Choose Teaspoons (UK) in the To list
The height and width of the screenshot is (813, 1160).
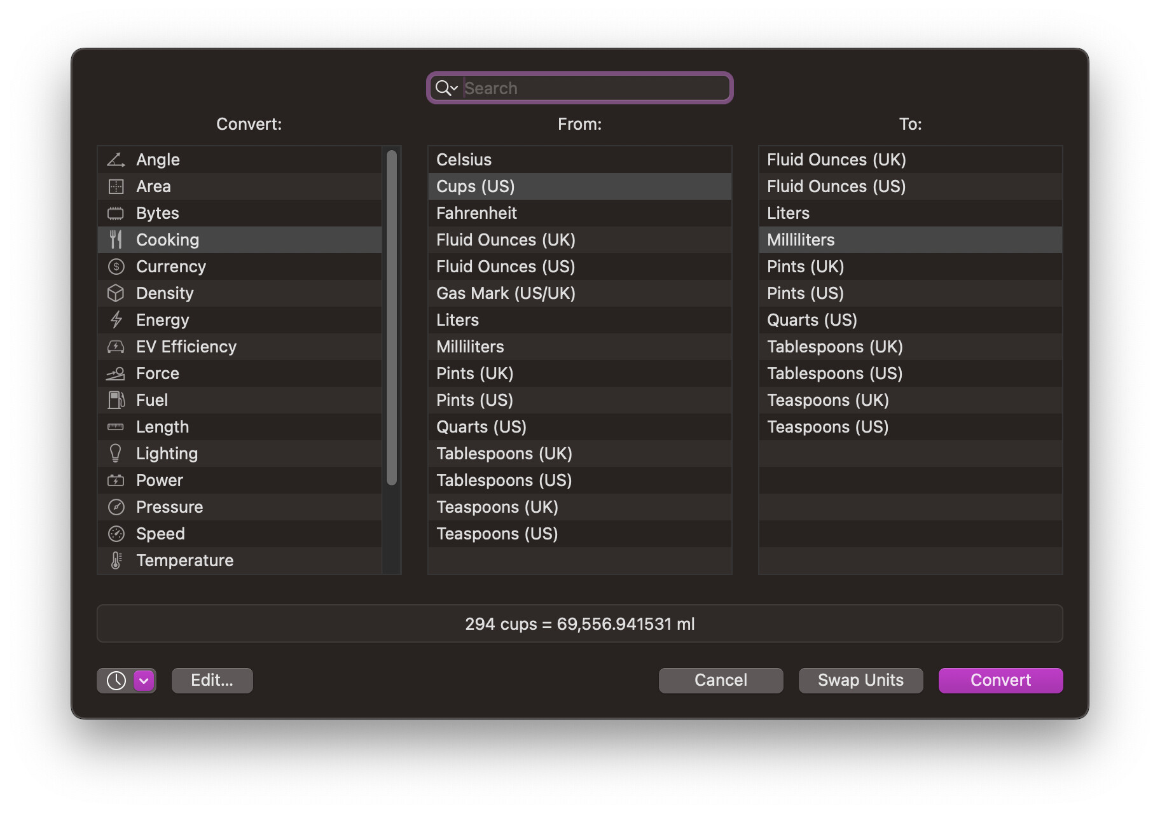pyautogui.click(x=911, y=400)
